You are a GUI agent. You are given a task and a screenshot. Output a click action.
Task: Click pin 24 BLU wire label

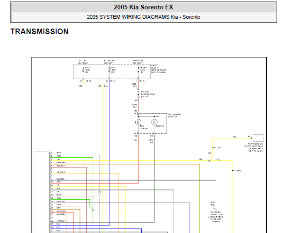pyautogui.click(x=58, y=227)
